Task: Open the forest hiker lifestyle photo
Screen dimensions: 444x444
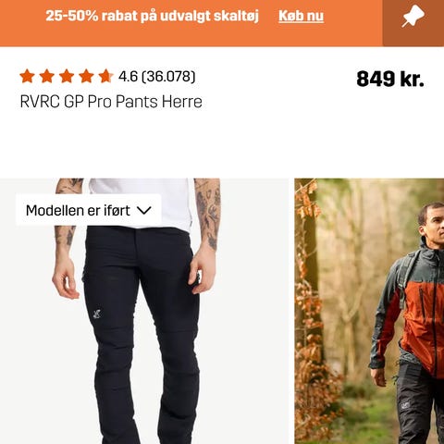Action: (369, 311)
